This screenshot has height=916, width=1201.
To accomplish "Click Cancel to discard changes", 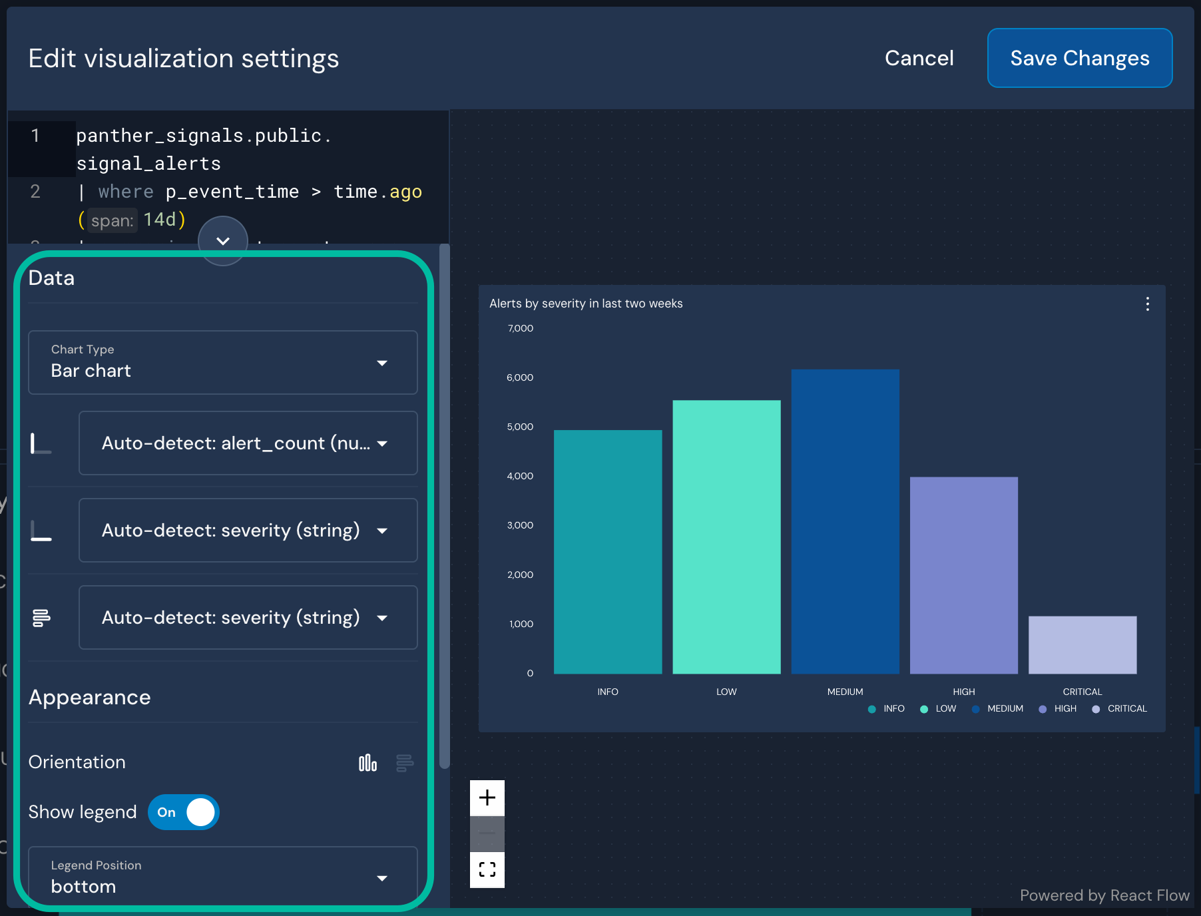I will (x=919, y=58).
